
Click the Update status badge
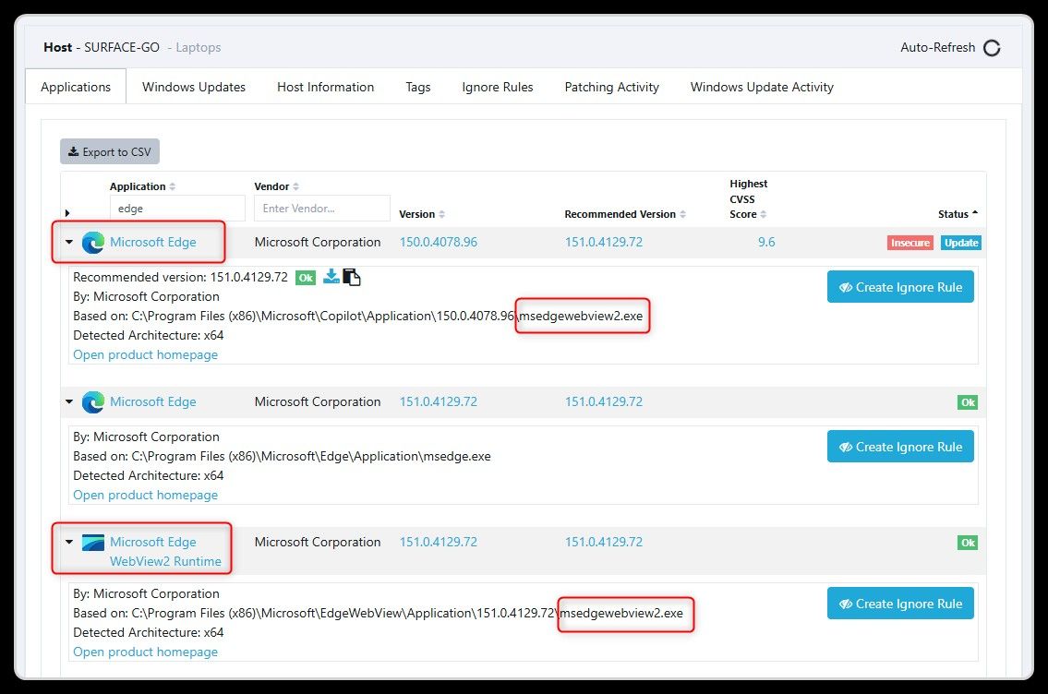point(961,243)
